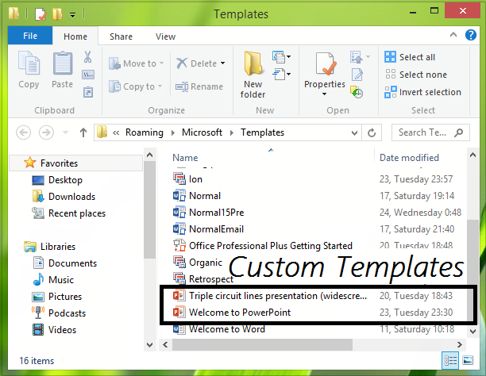
Task: Select Office Professional Plus Getting Started file
Action: [263, 246]
